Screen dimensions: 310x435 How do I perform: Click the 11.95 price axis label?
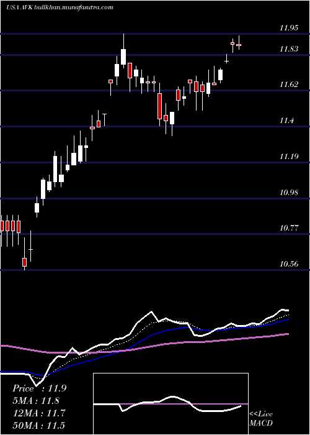point(289,28)
